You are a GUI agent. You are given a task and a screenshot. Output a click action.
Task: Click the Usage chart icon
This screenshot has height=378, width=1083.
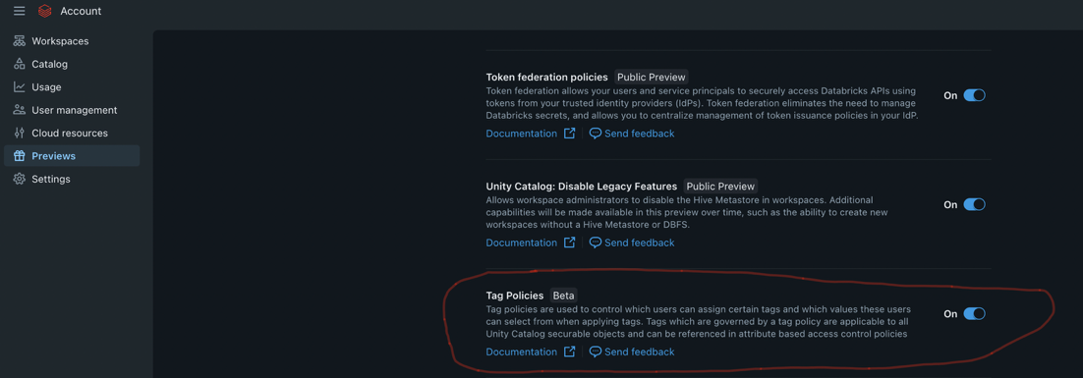20,87
